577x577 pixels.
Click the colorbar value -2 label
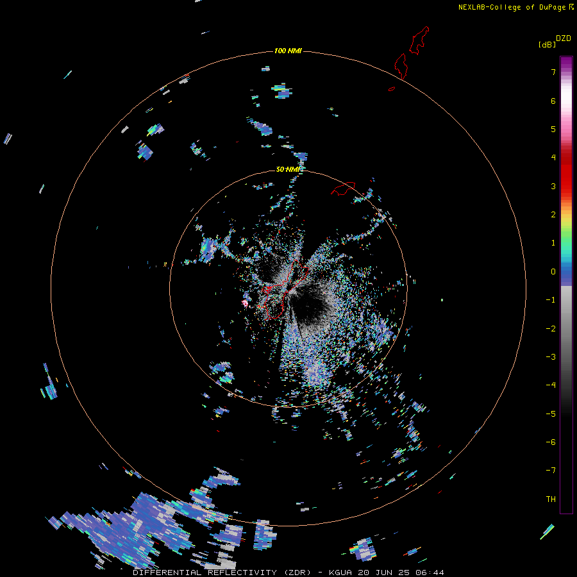(551, 329)
